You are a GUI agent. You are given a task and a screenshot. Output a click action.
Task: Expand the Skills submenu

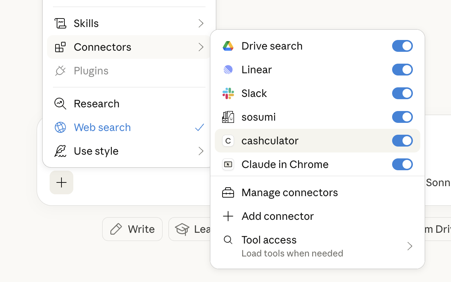(201, 23)
